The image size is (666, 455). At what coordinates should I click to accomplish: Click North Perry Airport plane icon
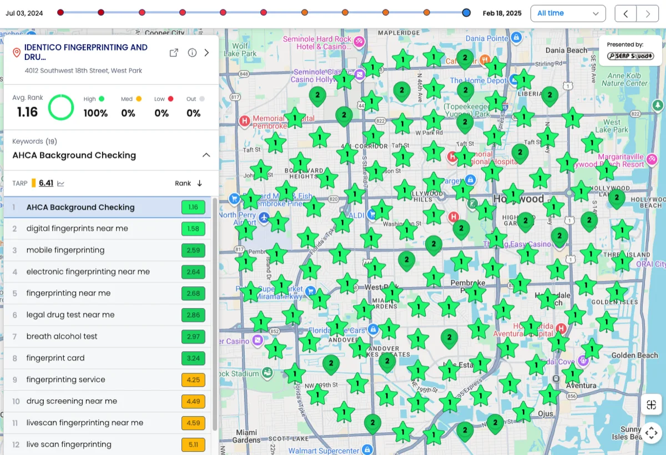[x=263, y=217]
